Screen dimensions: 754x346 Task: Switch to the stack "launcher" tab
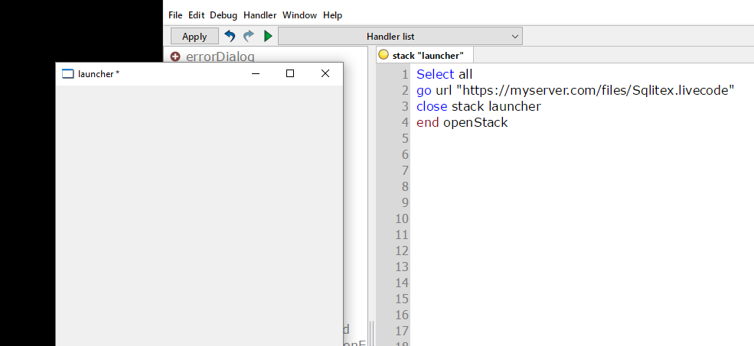[428, 55]
